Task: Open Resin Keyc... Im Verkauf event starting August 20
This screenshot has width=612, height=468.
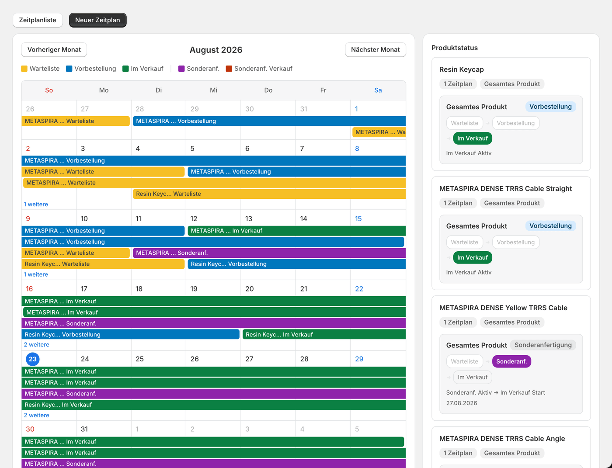Action: tap(324, 335)
